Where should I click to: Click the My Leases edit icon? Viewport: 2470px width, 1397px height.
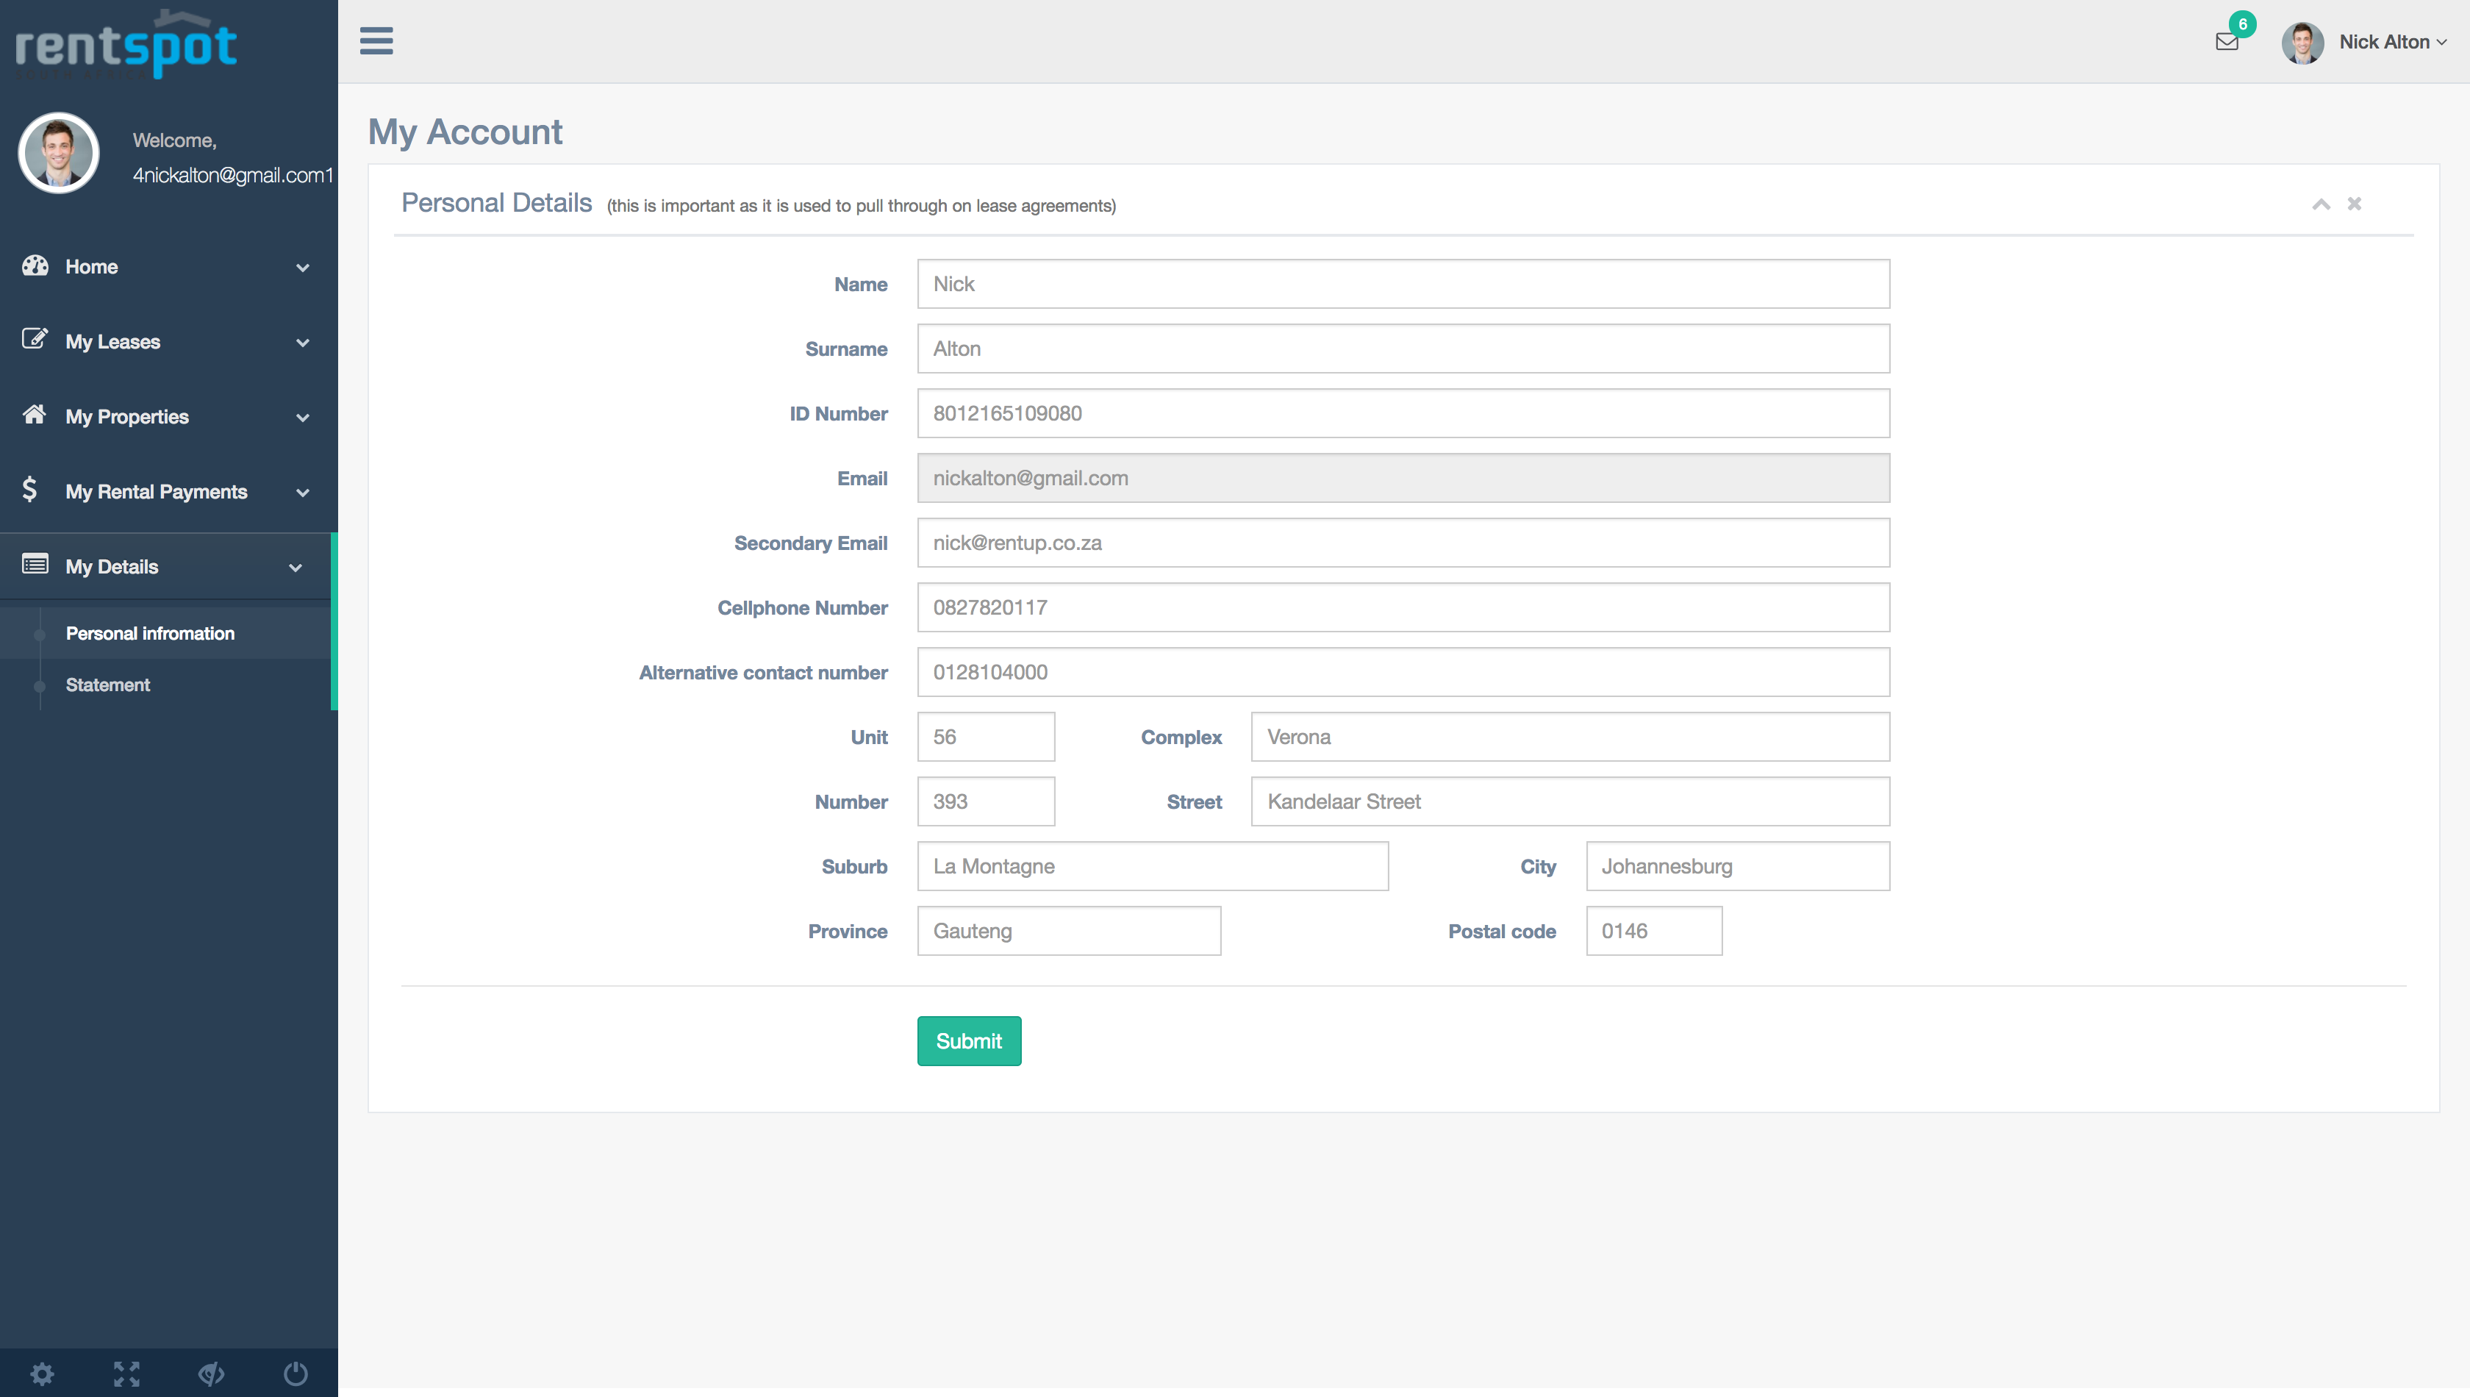(x=35, y=340)
